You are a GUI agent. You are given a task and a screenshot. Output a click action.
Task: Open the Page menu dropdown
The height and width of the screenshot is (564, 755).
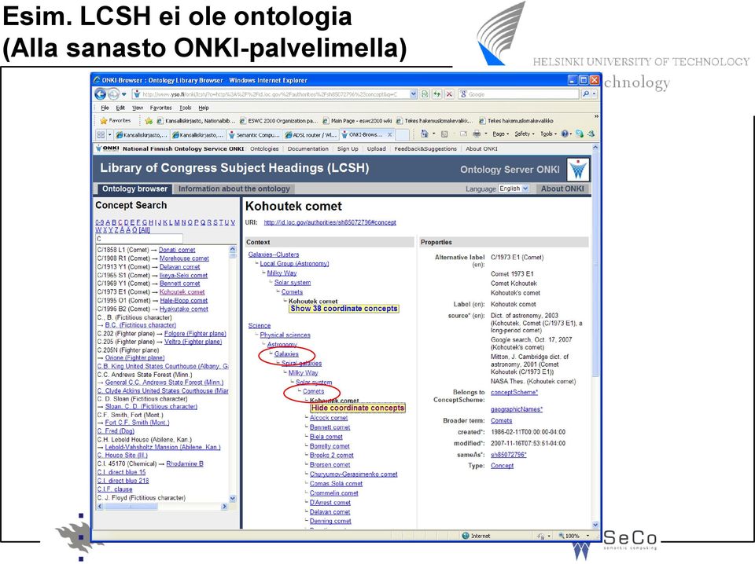pos(501,134)
